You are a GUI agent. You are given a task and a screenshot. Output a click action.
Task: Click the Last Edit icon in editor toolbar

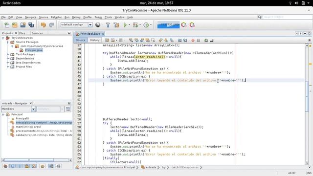click(107, 41)
